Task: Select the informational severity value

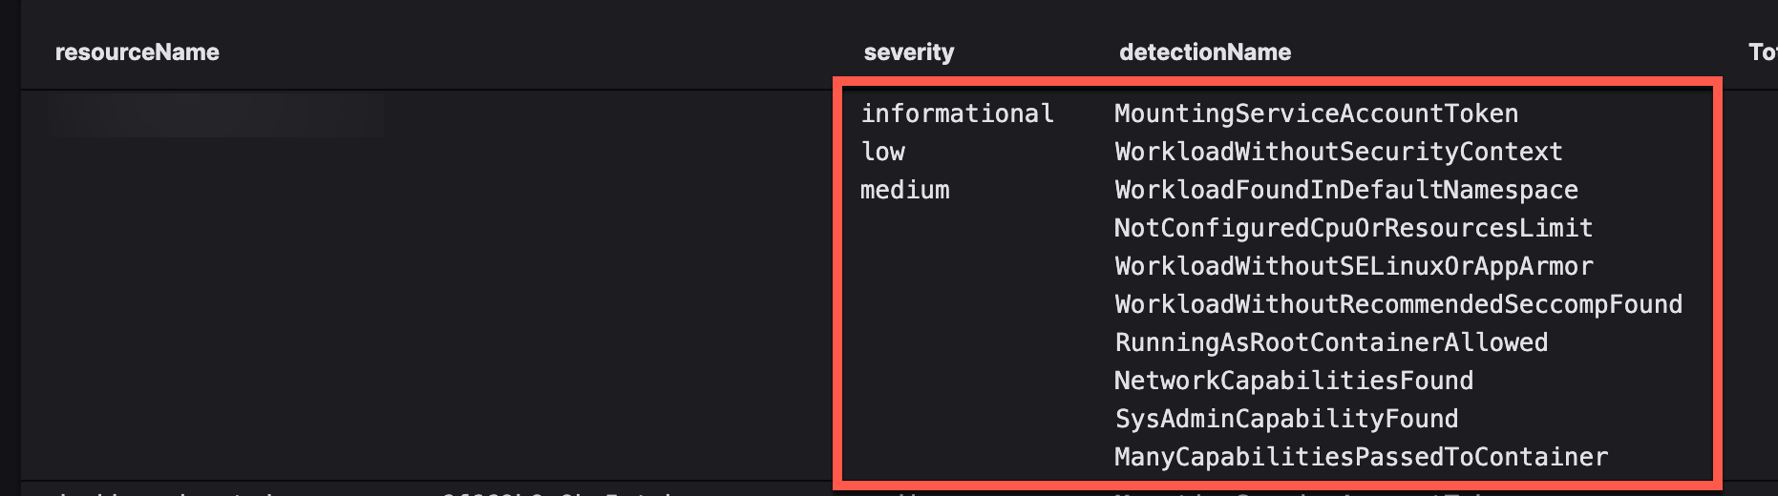Action: (957, 114)
